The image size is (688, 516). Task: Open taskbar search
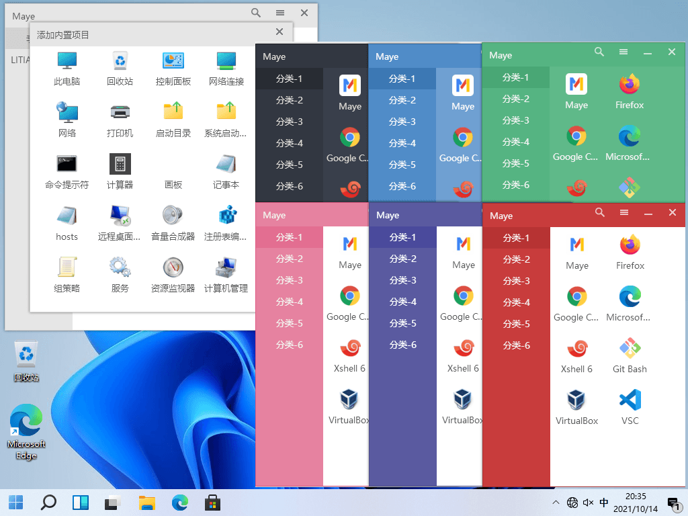coord(48,503)
